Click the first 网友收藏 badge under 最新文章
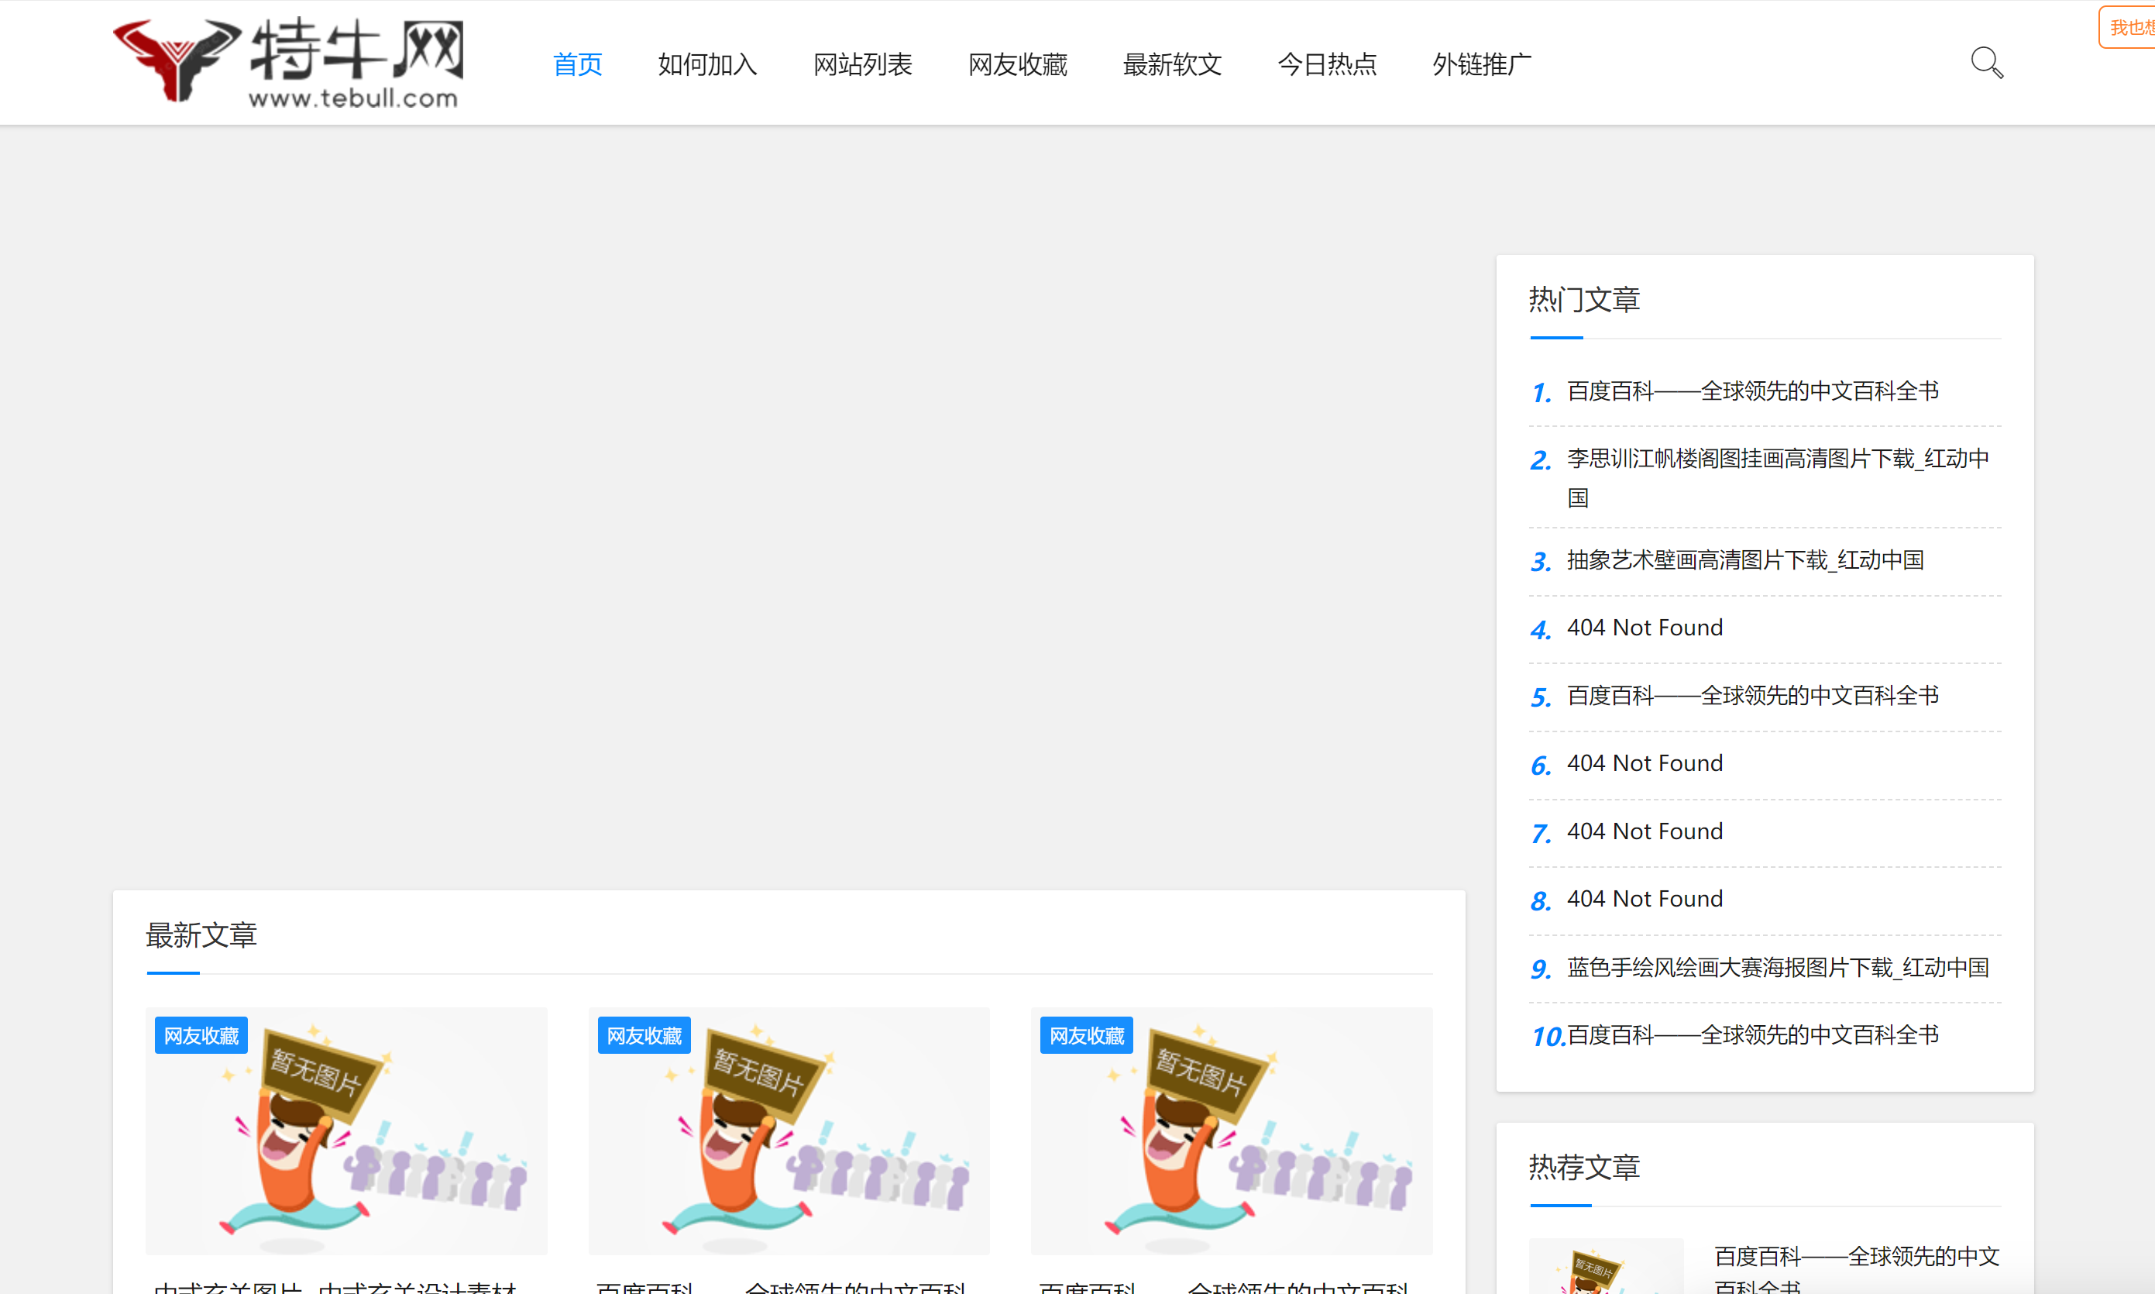 (201, 1035)
